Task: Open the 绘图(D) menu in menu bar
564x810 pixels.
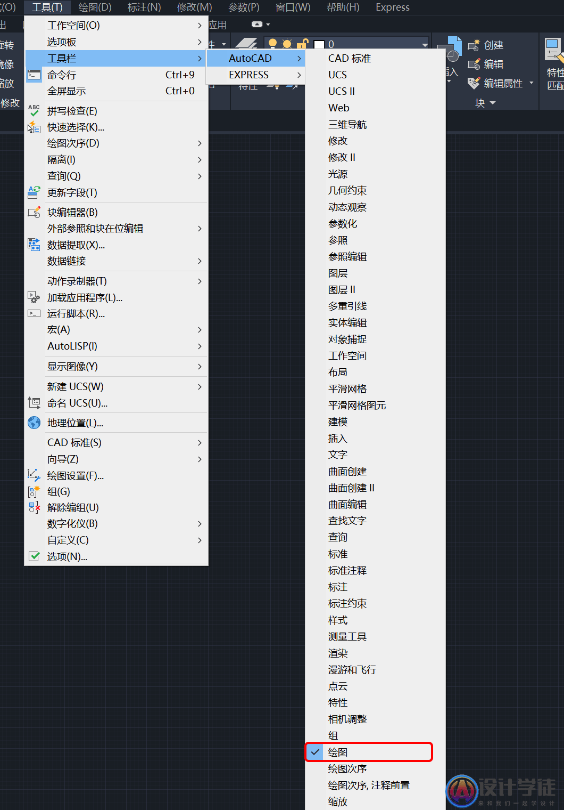Action: coord(95,7)
